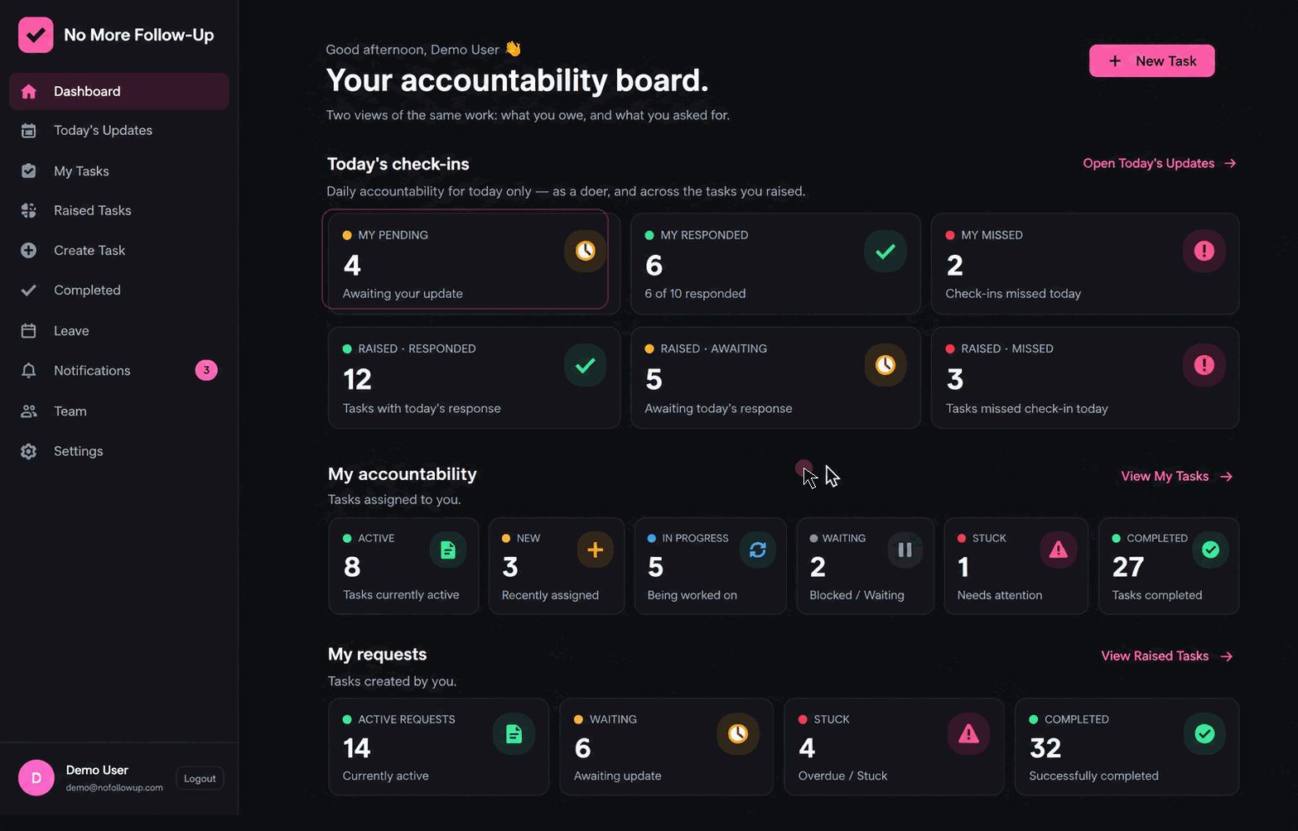1298x831 pixels.
Task: Click 'Awaiting today's response' text
Action: (x=718, y=409)
